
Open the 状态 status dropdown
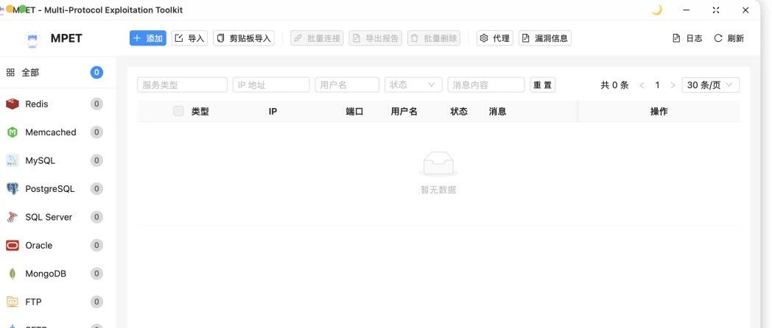pyautogui.click(x=413, y=85)
